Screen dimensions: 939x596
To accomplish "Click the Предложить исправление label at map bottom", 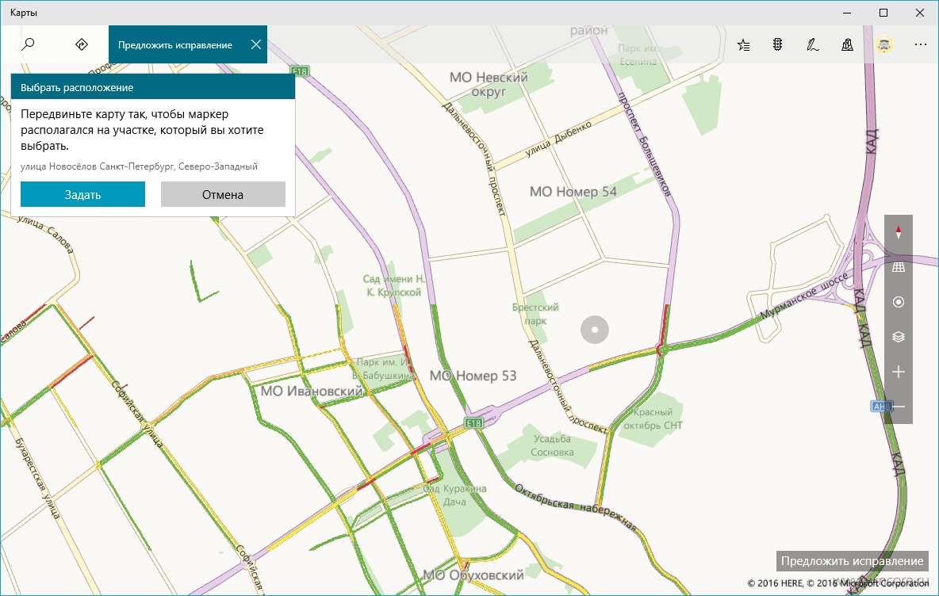I will pyautogui.click(x=852, y=561).
